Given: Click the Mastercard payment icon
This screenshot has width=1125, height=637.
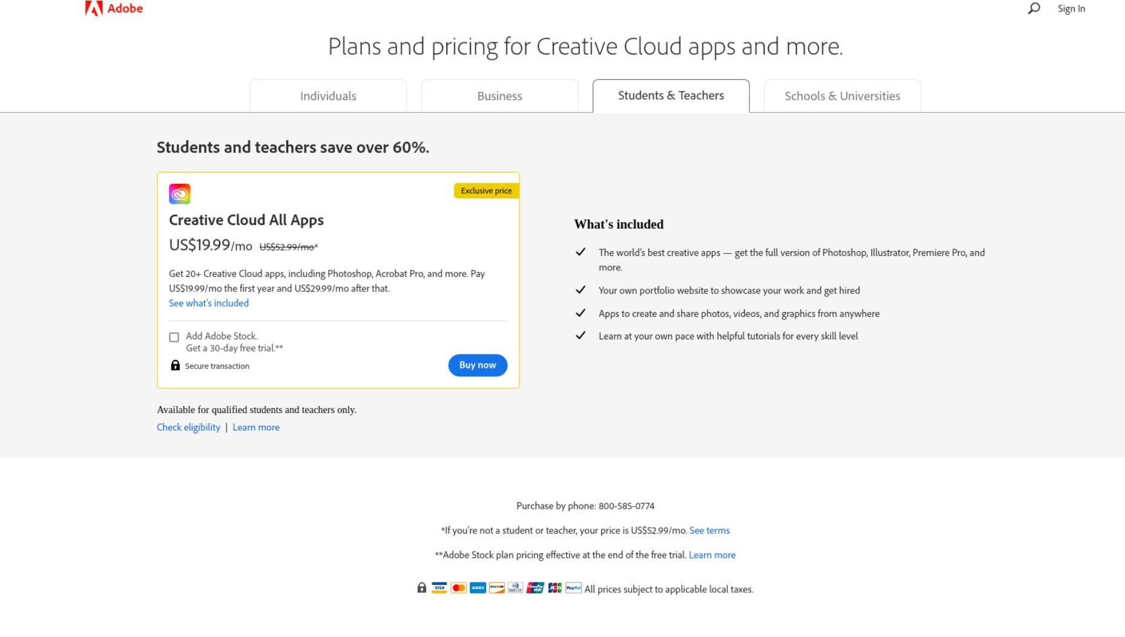Looking at the screenshot, I should pos(458,588).
